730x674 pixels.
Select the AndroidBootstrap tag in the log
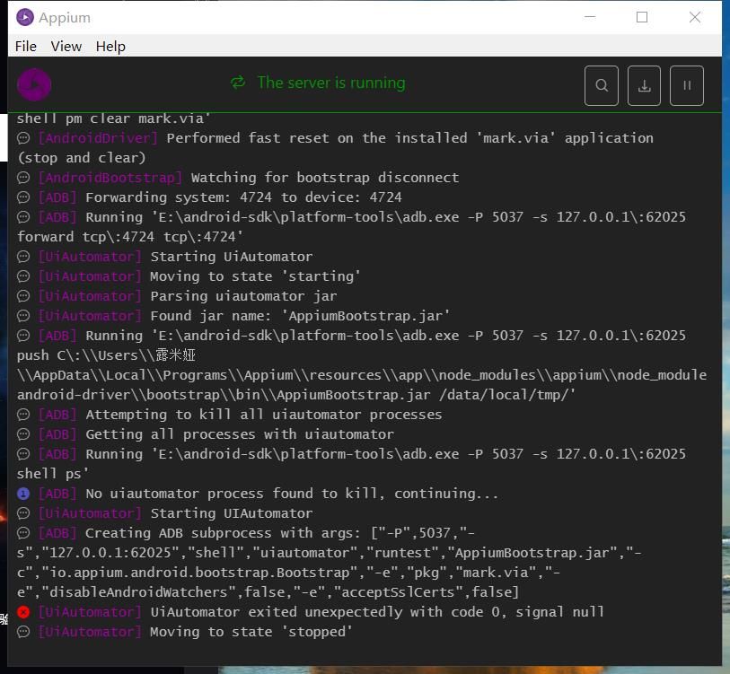pos(110,178)
